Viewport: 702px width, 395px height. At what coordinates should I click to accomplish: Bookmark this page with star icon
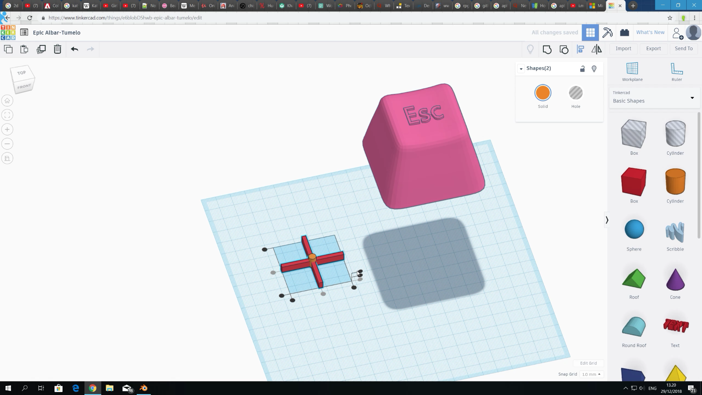[670, 18]
